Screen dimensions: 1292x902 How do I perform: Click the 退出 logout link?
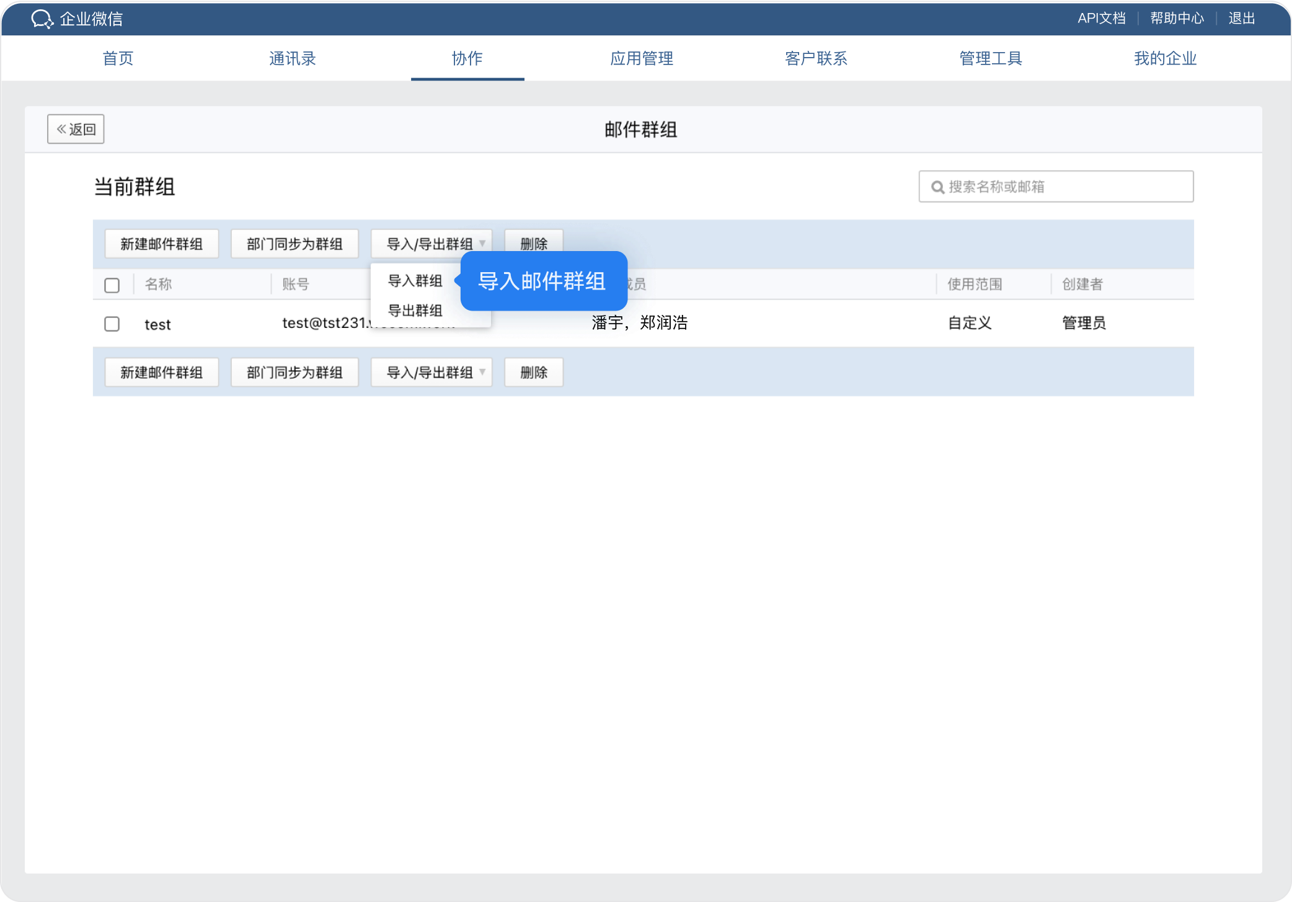click(1241, 18)
